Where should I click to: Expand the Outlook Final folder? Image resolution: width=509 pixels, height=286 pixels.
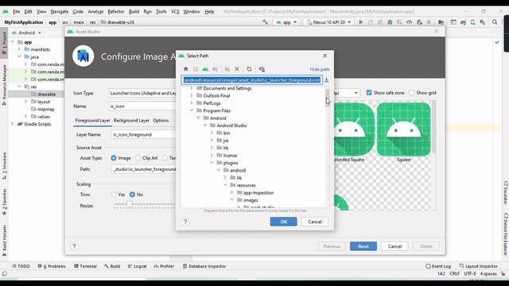(192, 95)
